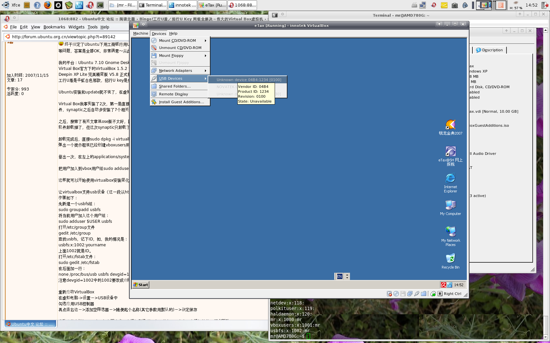Open the terminal launcher in the Xfce panel

100,5
